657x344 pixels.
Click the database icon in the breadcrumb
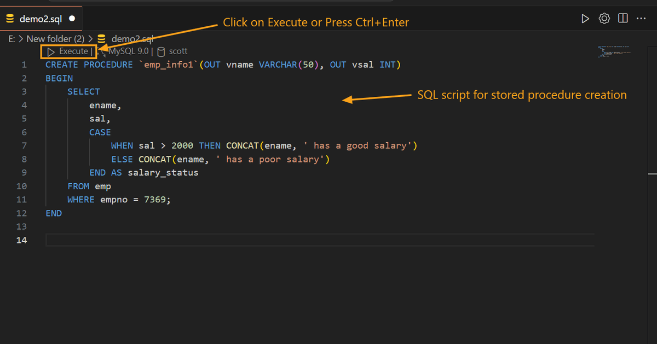(x=101, y=38)
